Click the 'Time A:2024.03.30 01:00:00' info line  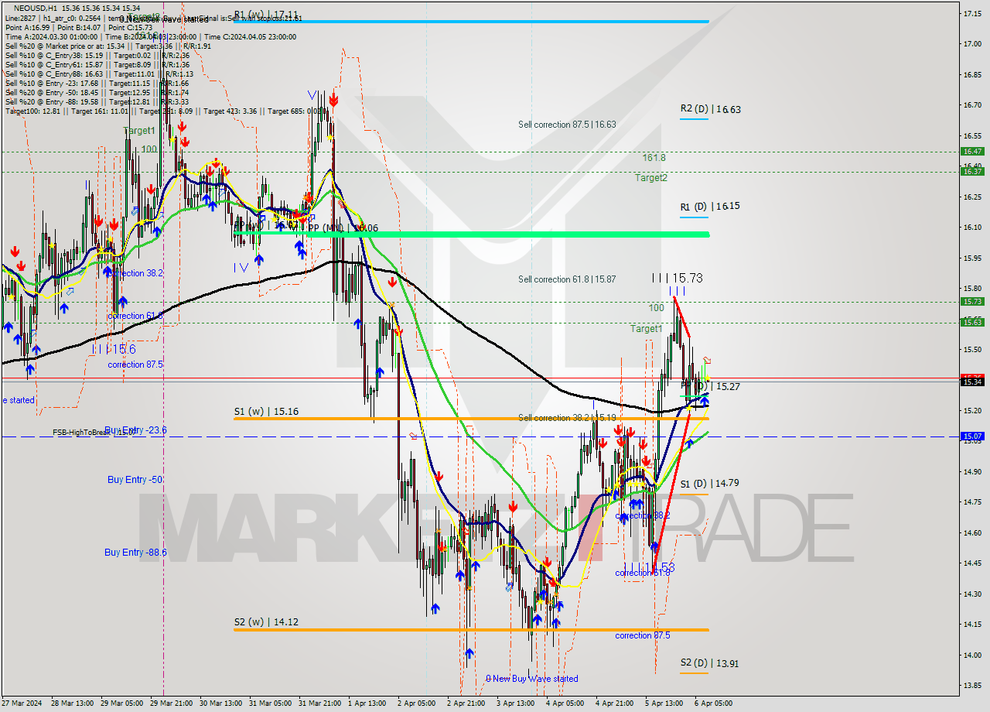coord(151,36)
